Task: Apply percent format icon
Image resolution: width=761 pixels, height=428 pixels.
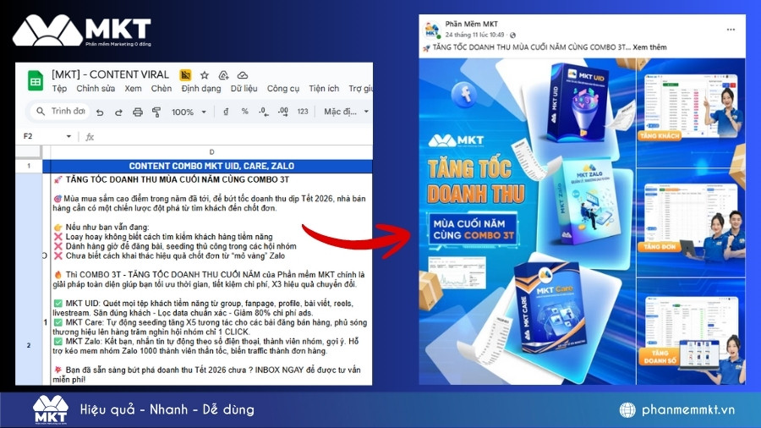Action: tap(244, 112)
